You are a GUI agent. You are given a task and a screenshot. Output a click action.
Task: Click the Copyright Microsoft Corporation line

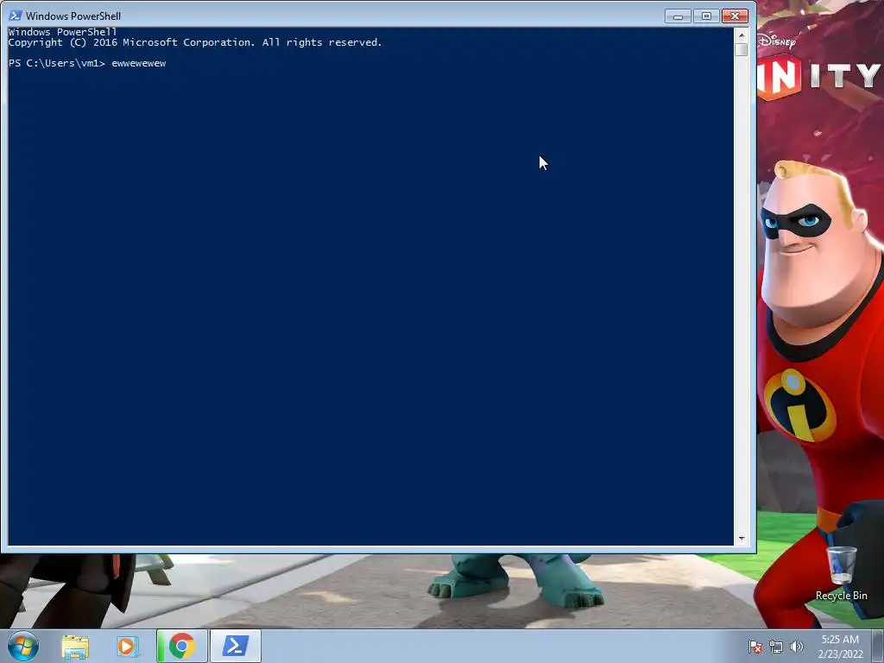coord(195,42)
